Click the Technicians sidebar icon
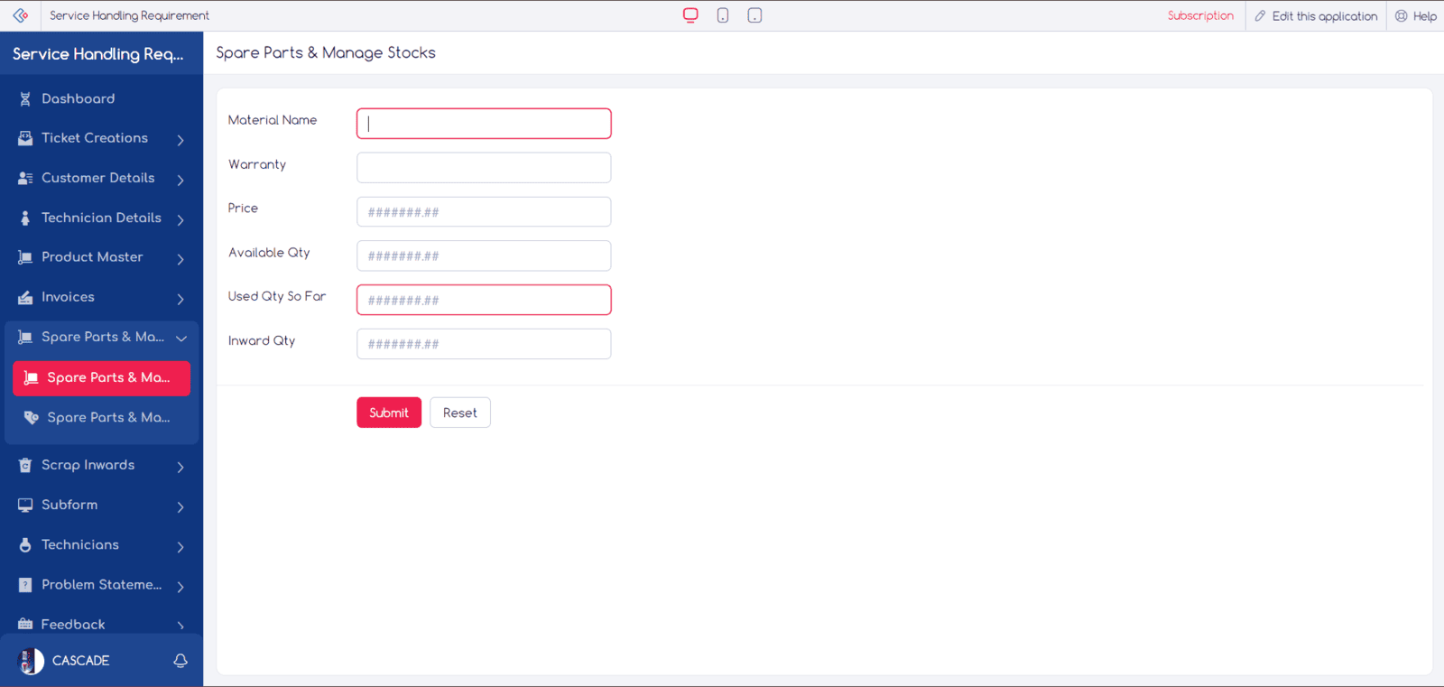The height and width of the screenshot is (687, 1444). (25, 544)
